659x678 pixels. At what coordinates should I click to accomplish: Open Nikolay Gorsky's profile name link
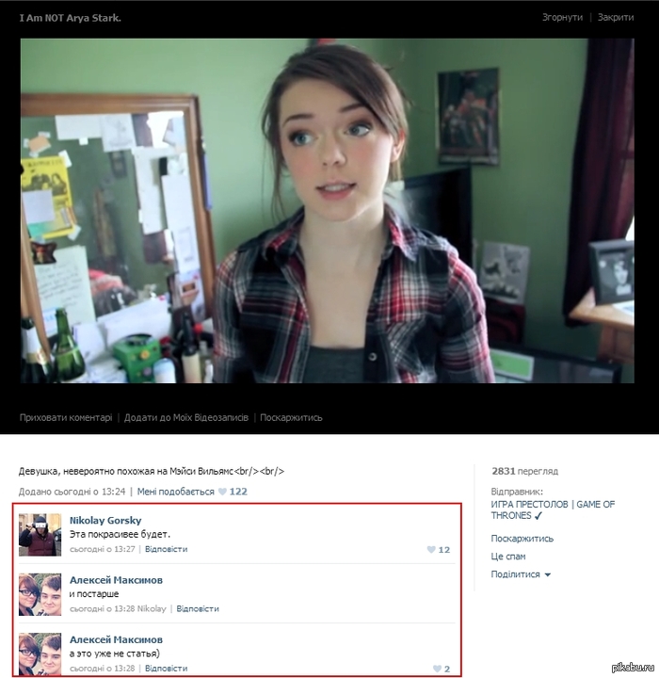(x=104, y=520)
